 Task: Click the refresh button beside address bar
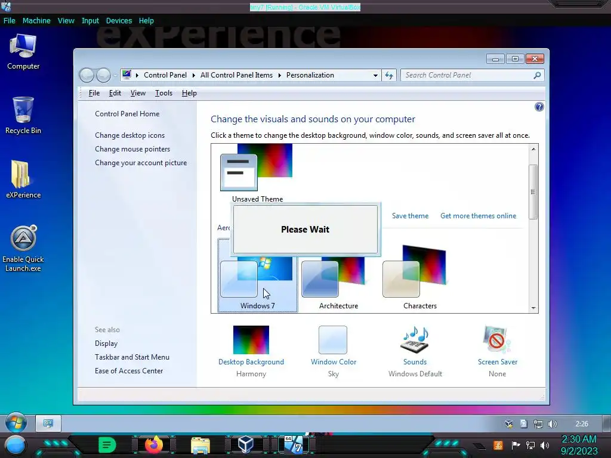click(x=389, y=75)
